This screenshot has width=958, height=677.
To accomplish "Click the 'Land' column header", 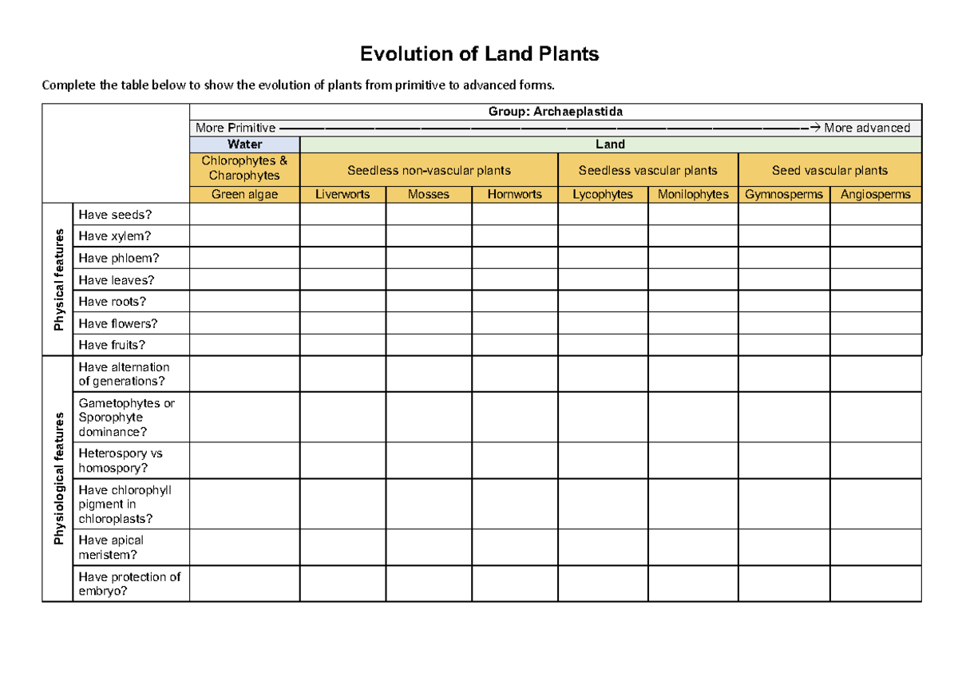I will (x=611, y=144).
